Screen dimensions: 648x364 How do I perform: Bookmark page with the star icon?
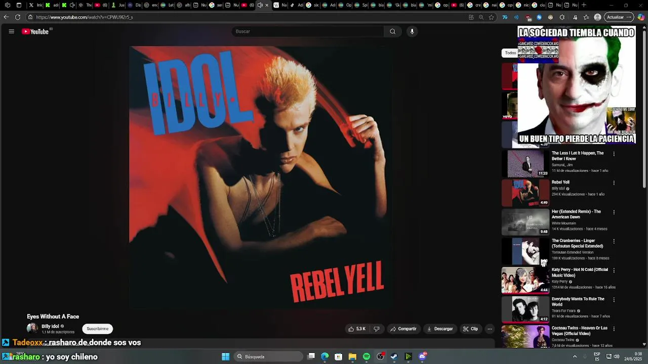click(x=491, y=17)
